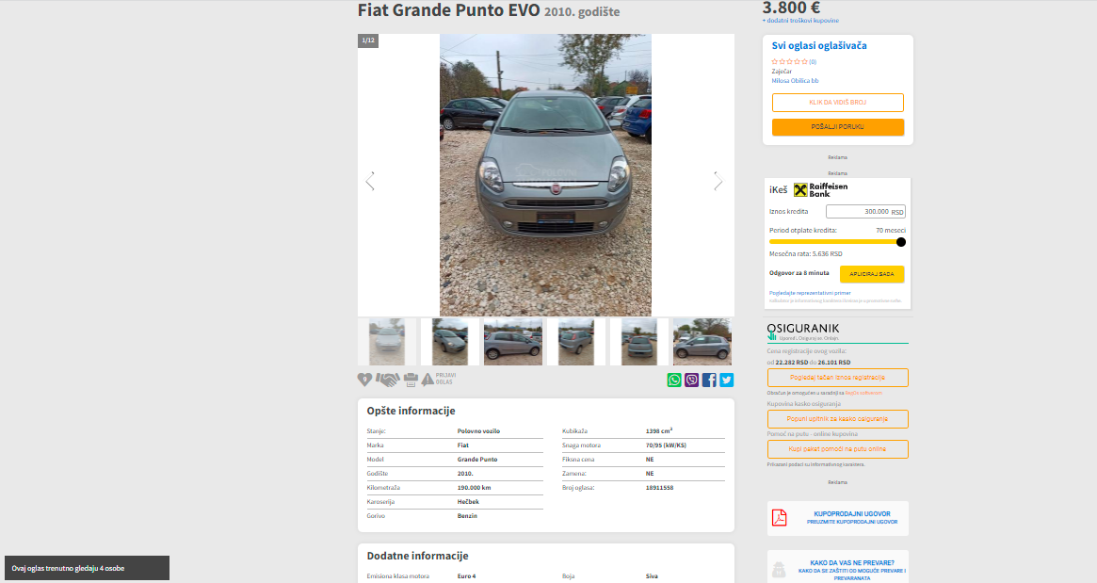
Task: Click KLIK DA VIDIŠ BROJ button
Action: 837,102
